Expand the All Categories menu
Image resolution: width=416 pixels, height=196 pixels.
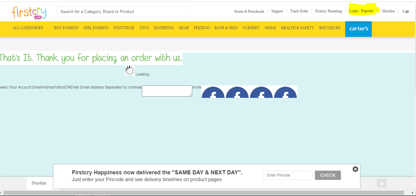pos(28,28)
